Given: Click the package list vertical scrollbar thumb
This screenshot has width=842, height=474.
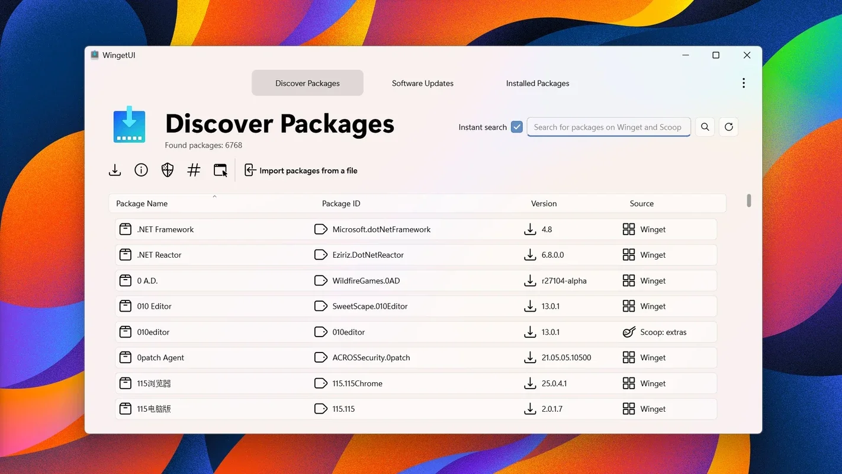Looking at the screenshot, I should point(748,201).
